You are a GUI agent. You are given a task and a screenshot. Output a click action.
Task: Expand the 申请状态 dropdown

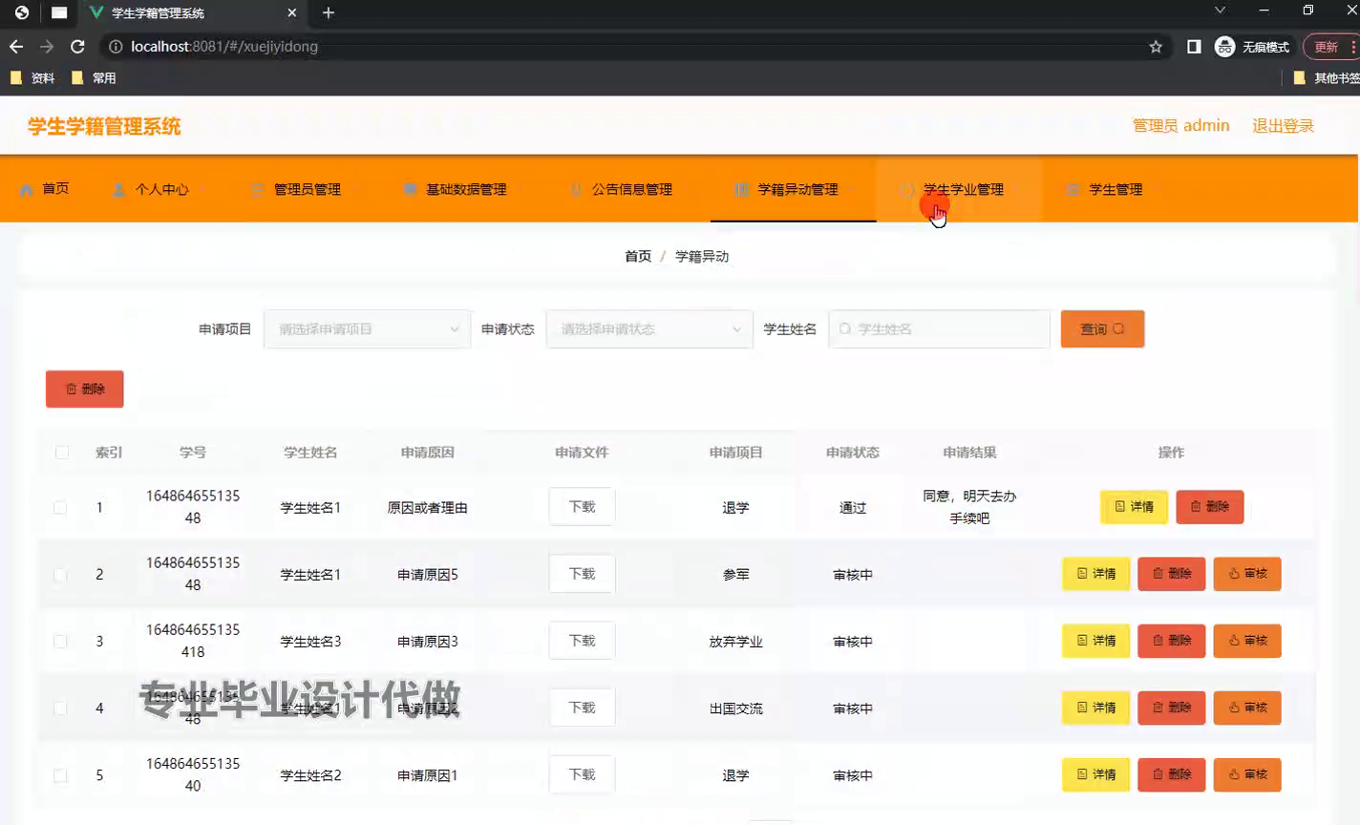coord(649,328)
